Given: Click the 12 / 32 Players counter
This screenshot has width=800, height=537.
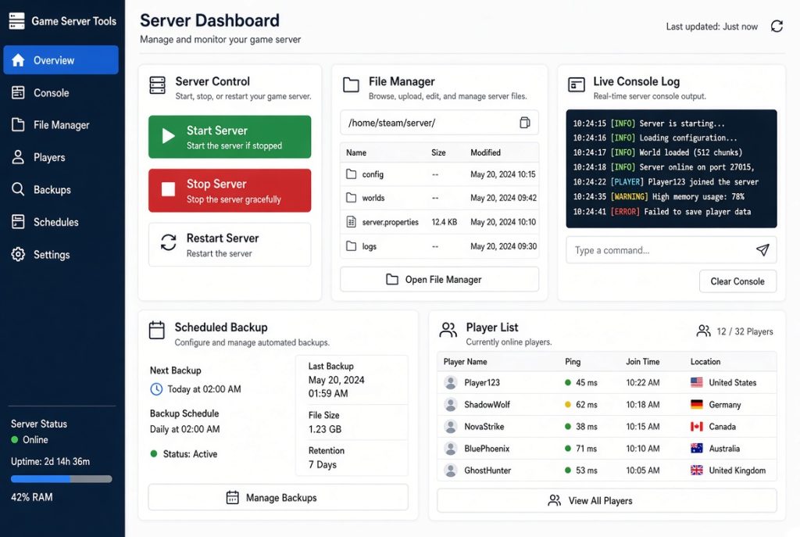Looking at the screenshot, I should point(734,331).
